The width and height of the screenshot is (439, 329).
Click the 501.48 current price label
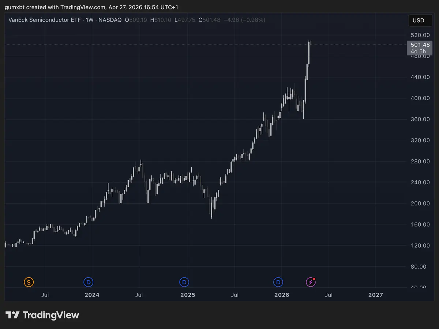(x=420, y=45)
